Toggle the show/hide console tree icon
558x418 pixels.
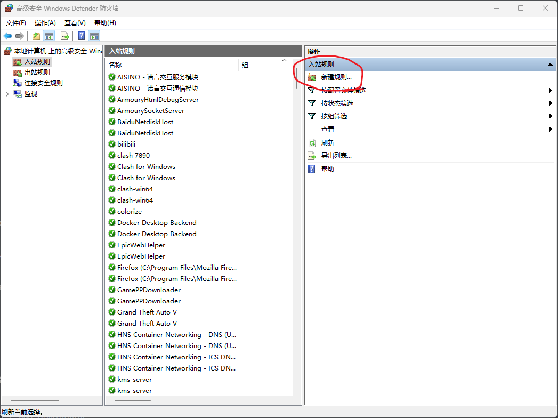pos(48,36)
